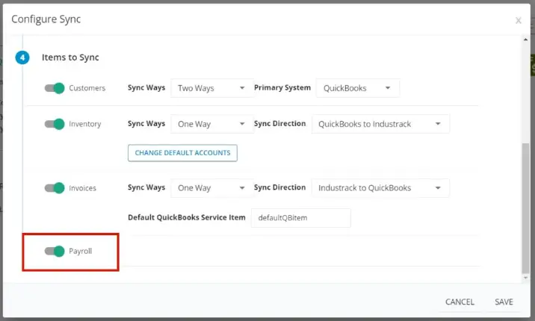Toggle the Invoices sync switch
Viewport: 535px width, 321px height.
[55, 188]
